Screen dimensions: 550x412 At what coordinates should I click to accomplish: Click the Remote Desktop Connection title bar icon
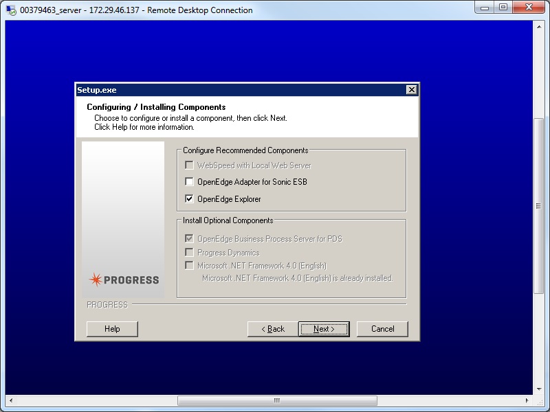pyautogui.click(x=11, y=10)
